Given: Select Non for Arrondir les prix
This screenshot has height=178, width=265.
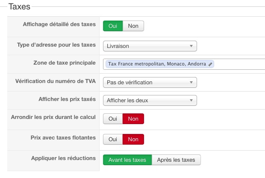Looking at the screenshot, I should tap(133, 119).
